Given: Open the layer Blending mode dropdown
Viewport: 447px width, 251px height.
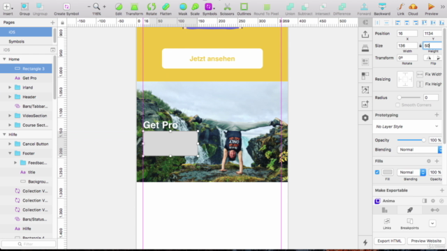Looking at the screenshot, I should pyautogui.click(x=419, y=149).
